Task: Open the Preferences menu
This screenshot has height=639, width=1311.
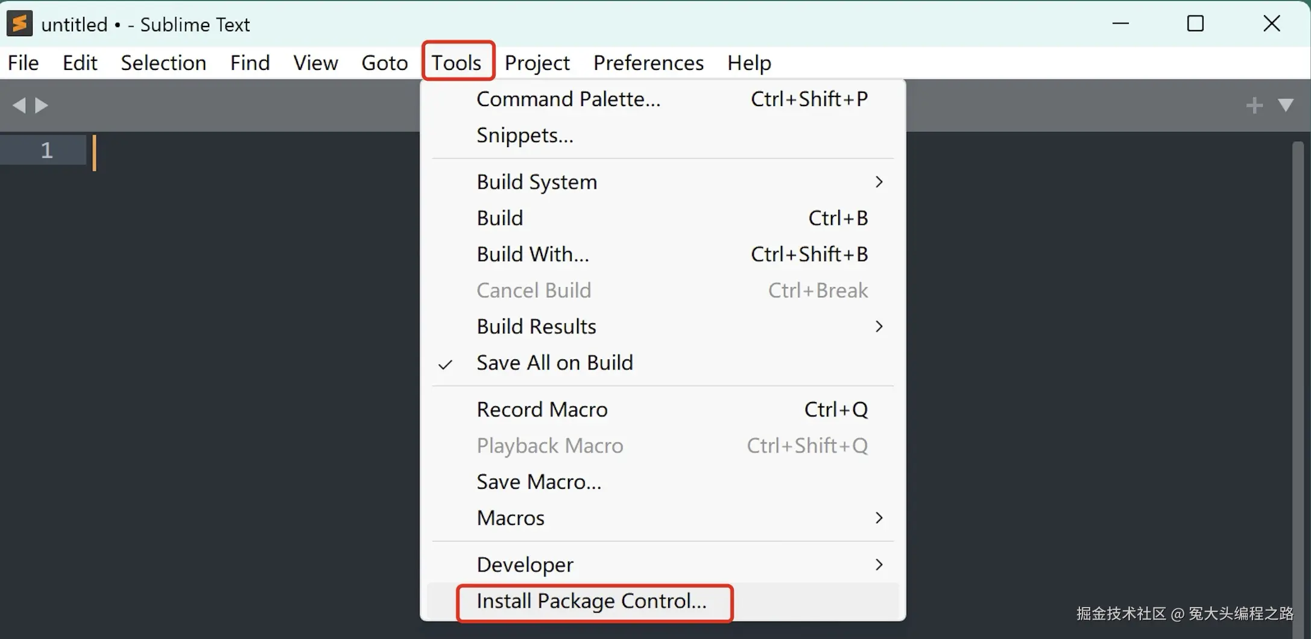Action: pyautogui.click(x=648, y=63)
